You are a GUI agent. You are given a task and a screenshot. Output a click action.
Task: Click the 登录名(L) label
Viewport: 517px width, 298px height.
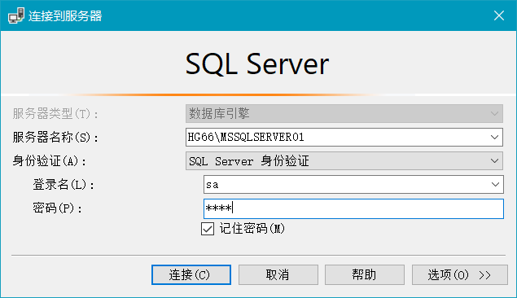coord(64,185)
